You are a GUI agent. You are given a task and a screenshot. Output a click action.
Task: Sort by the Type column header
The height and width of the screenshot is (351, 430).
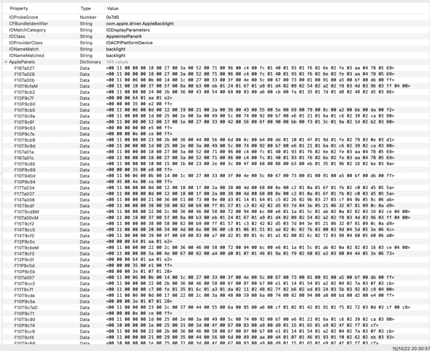point(86,8)
